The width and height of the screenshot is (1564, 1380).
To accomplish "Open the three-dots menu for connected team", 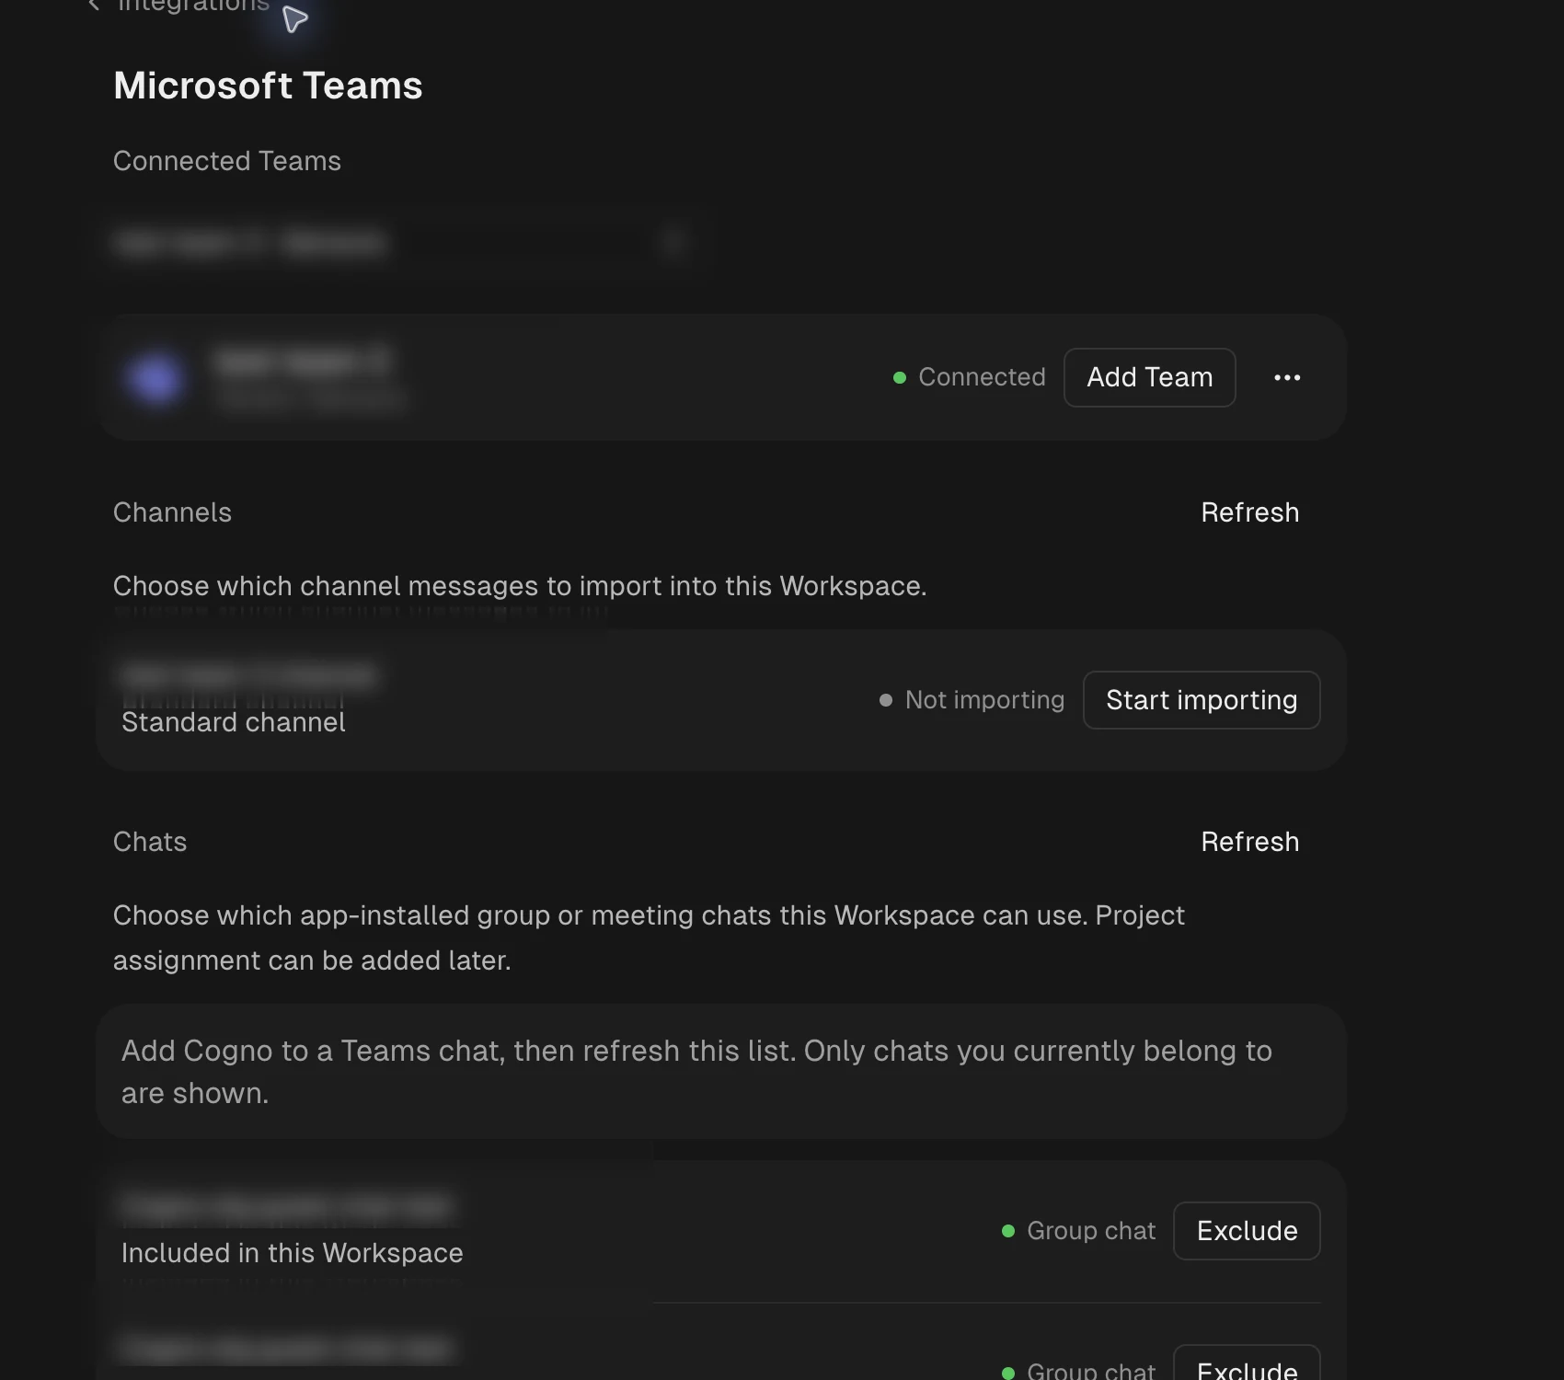I will click(1287, 377).
